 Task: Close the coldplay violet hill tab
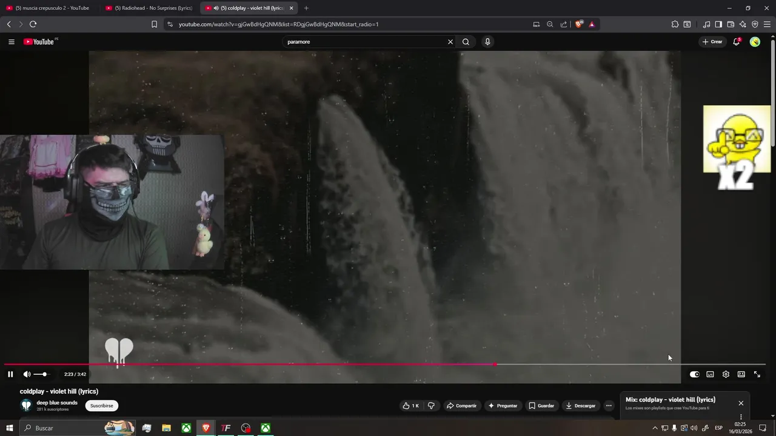(291, 8)
